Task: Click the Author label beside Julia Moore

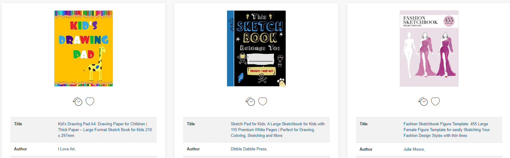Action: (366, 149)
